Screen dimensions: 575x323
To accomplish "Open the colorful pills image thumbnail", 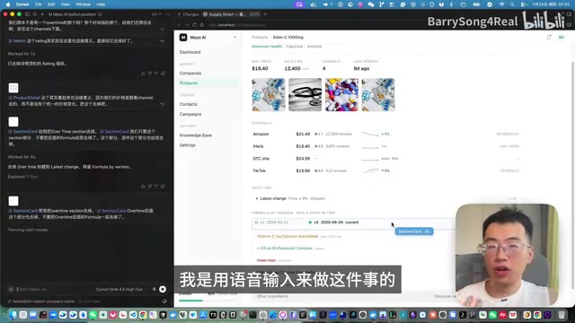I will click(x=341, y=94).
